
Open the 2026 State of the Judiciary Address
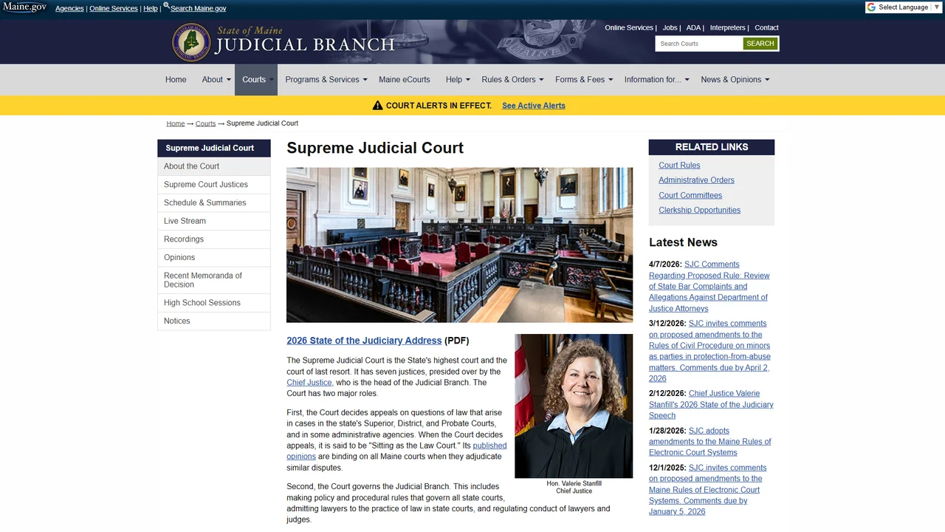point(364,341)
